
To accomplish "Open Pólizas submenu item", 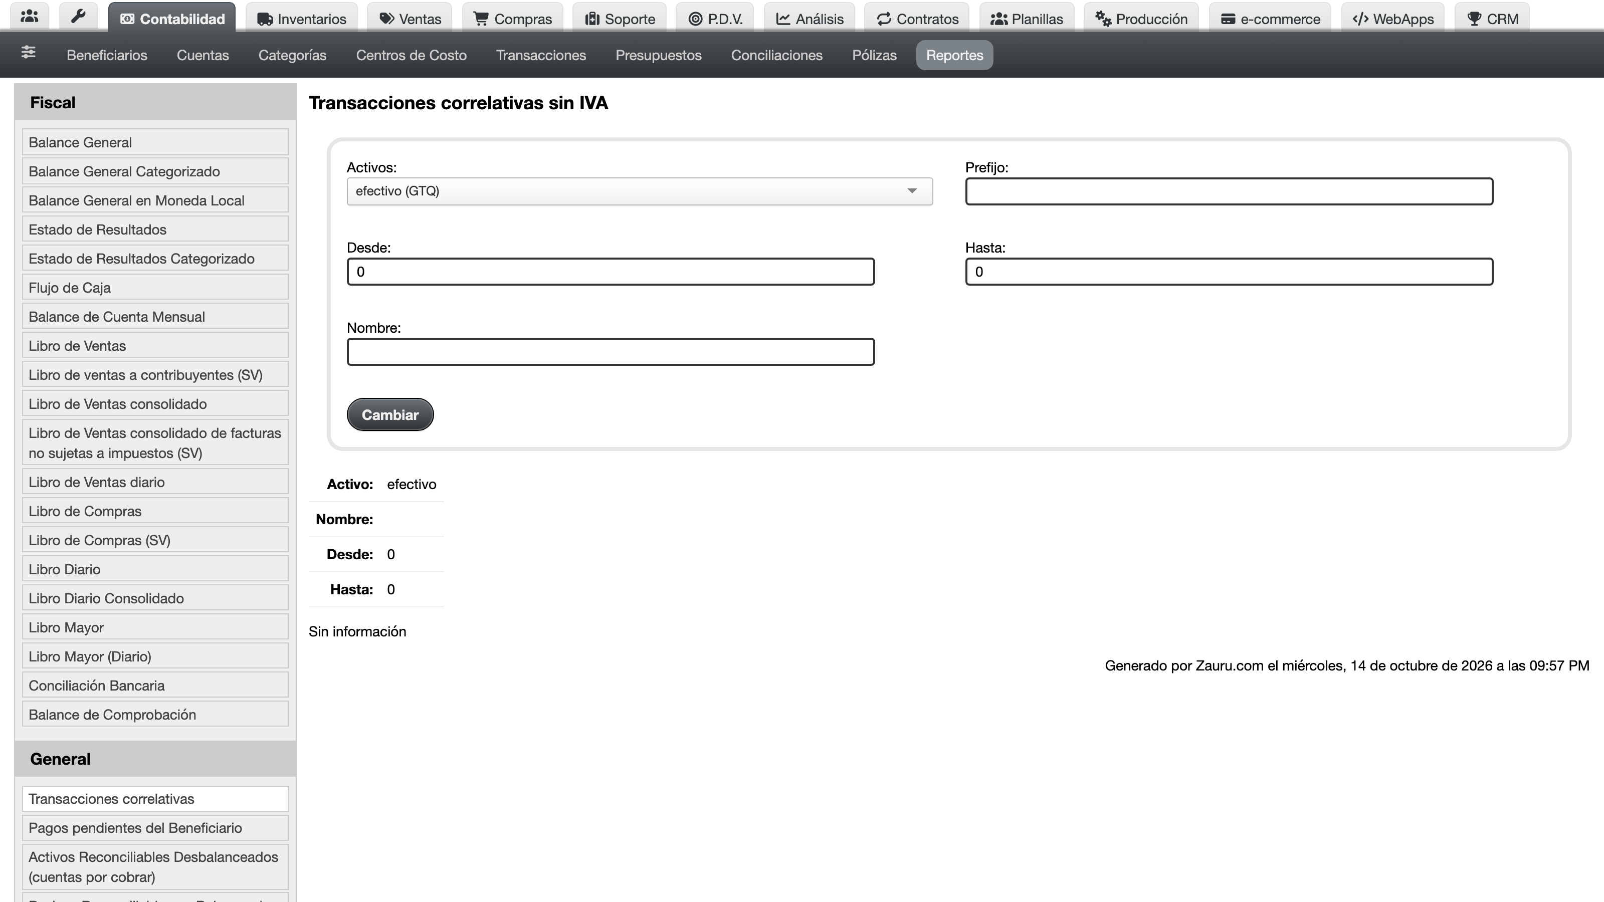I will 874,56.
